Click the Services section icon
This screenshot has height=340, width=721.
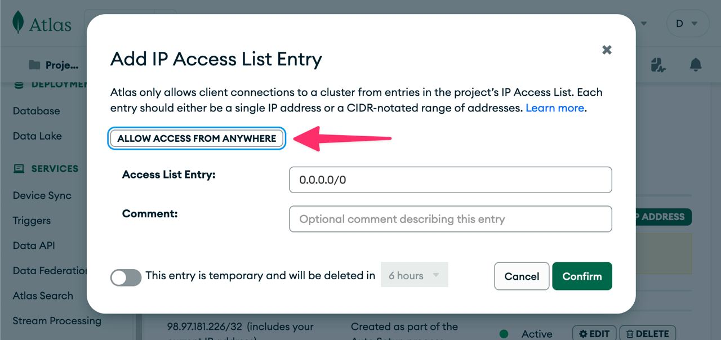pos(19,168)
